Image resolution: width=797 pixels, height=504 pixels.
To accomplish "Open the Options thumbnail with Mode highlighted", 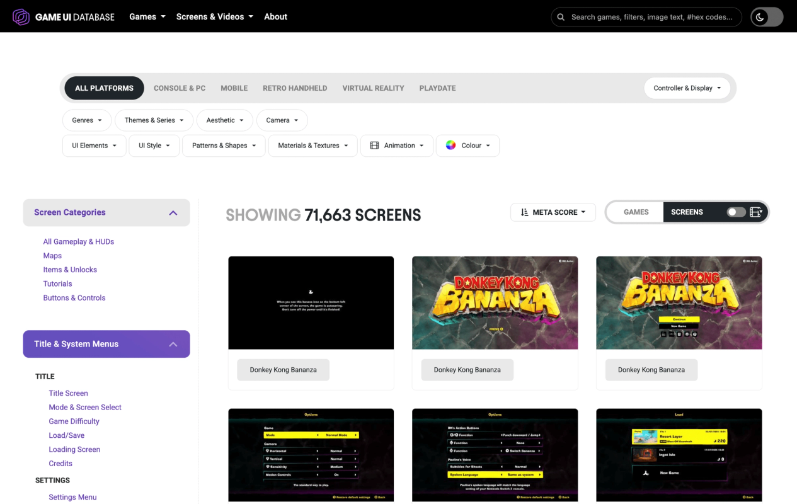I will [x=311, y=455].
